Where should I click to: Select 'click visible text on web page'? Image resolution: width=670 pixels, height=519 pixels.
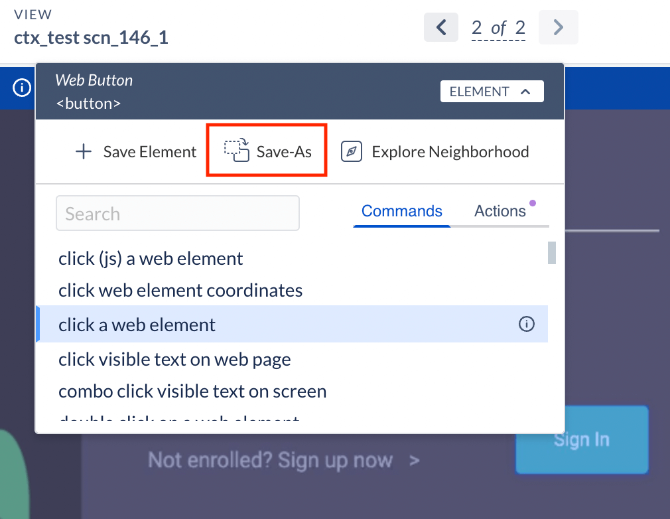[174, 360]
